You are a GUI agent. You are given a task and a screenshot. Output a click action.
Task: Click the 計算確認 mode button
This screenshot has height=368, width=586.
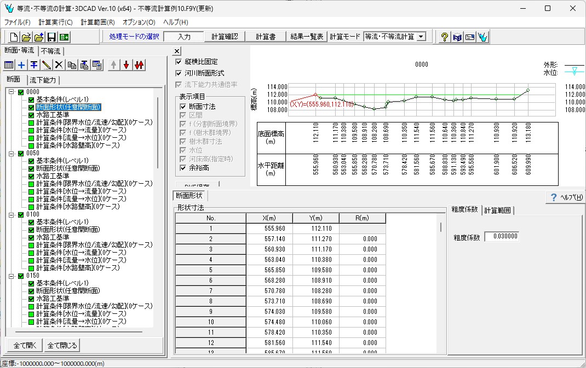(225, 37)
